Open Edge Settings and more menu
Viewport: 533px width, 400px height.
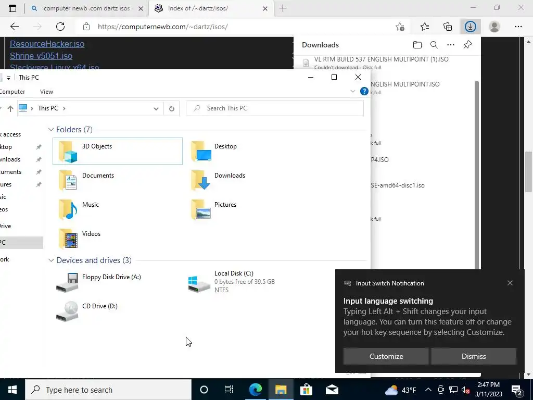[518, 27]
